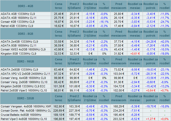
Task: Click the -24,7% half-year percent value
Action: [x=164, y=22]
